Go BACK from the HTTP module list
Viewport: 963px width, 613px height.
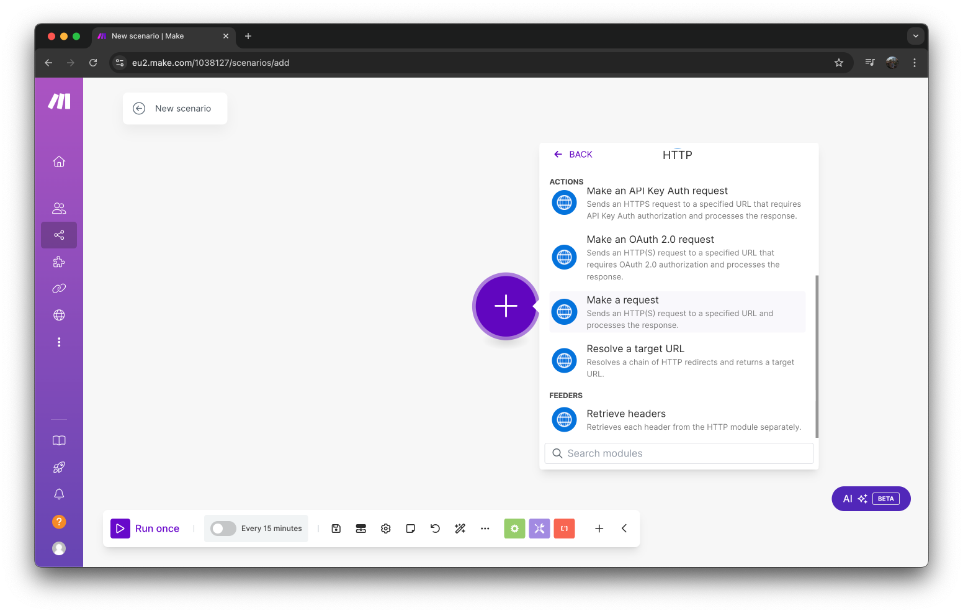(573, 154)
